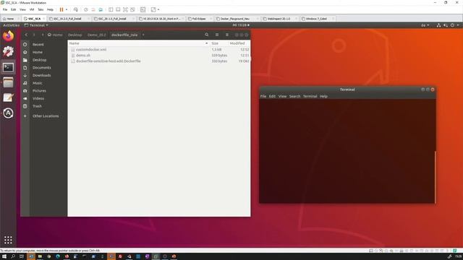The height and width of the screenshot is (260, 463).
Task: Select Trash in Files sidebar
Action: [x=43, y=106]
